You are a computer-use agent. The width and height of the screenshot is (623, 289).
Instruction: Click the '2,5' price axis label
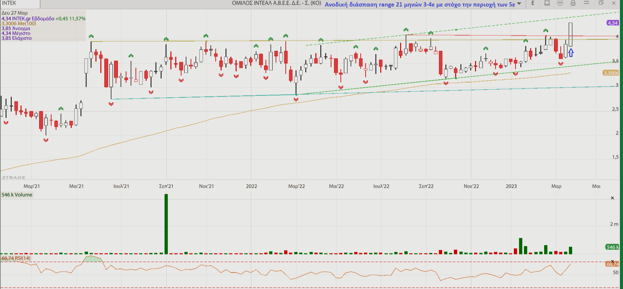click(x=615, y=109)
